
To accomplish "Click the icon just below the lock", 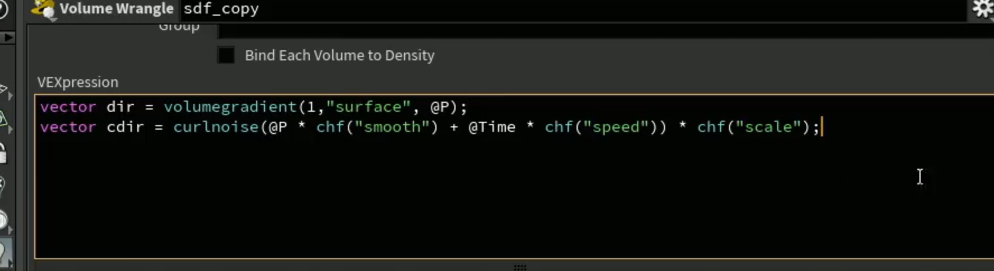I will (3, 186).
